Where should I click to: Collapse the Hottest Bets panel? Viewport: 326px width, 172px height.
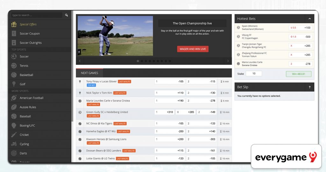click(x=309, y=19)
